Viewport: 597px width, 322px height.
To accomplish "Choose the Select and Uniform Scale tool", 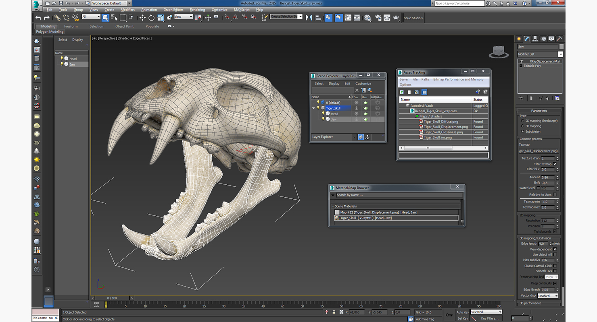I will coord(161,18).
